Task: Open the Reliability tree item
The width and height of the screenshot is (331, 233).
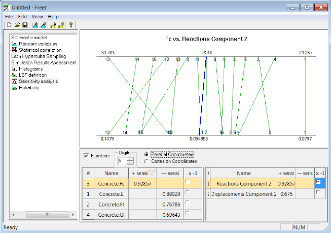Action: [29, 87]
